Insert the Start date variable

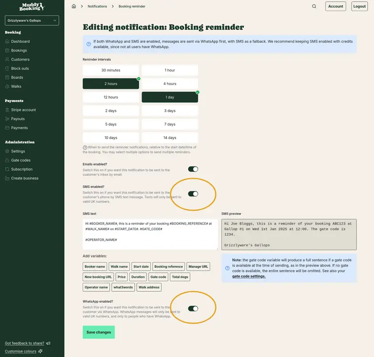click(141, 266)
